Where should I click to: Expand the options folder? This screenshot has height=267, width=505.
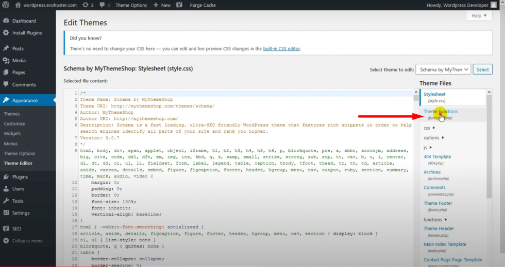click(434, 138)
